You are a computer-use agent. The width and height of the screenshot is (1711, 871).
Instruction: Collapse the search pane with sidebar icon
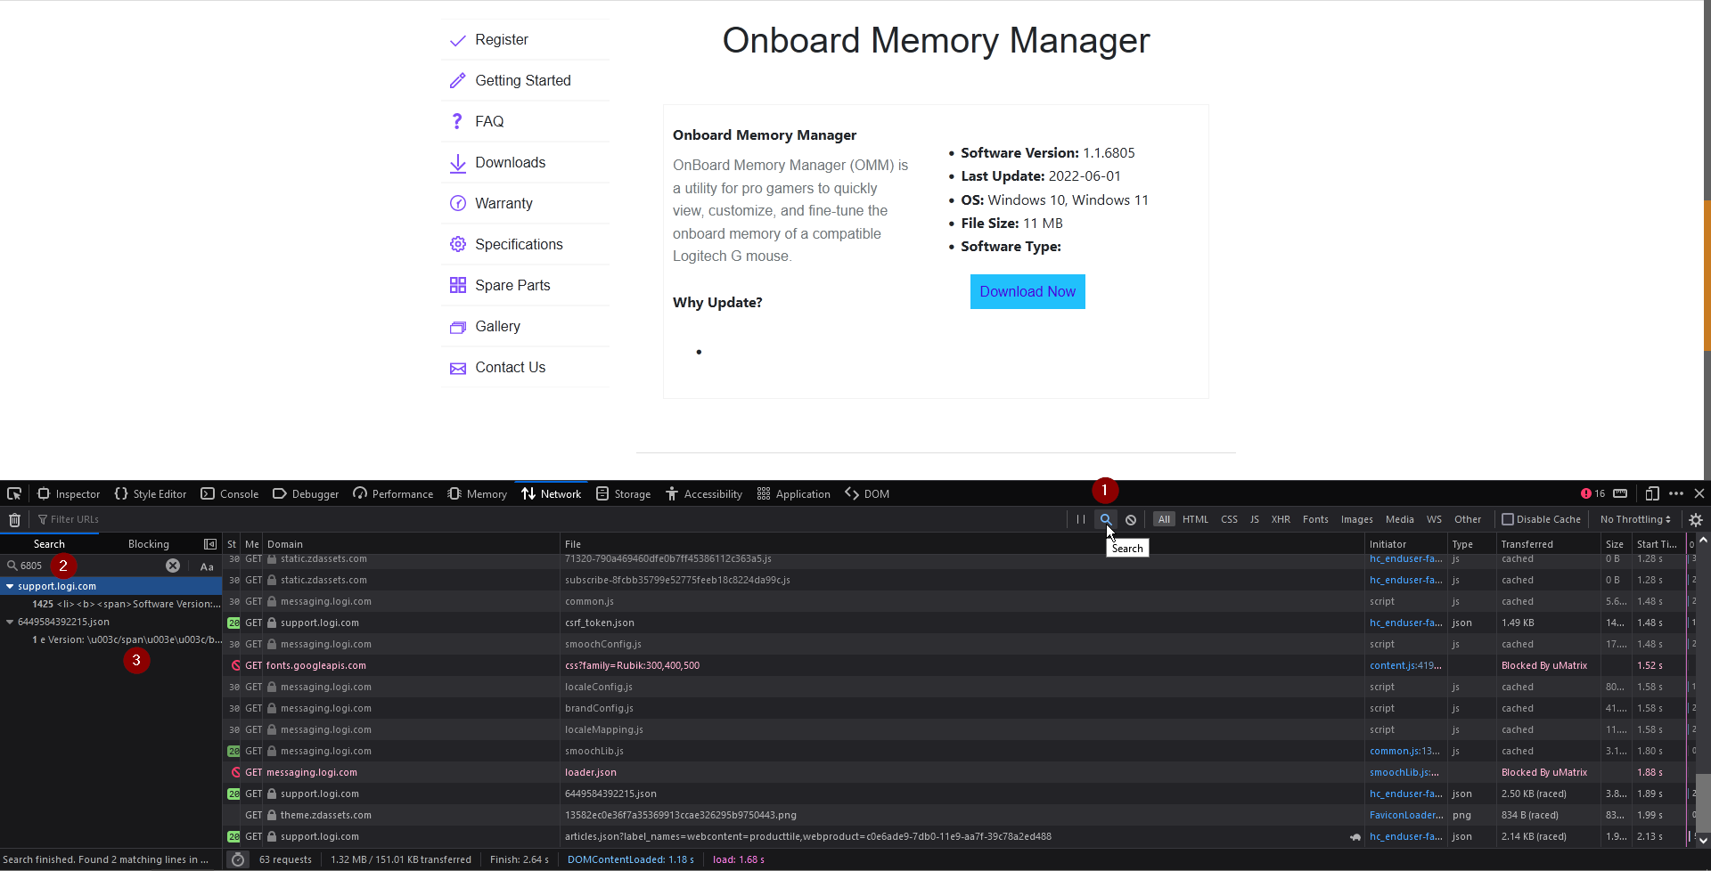coord(210,543)
